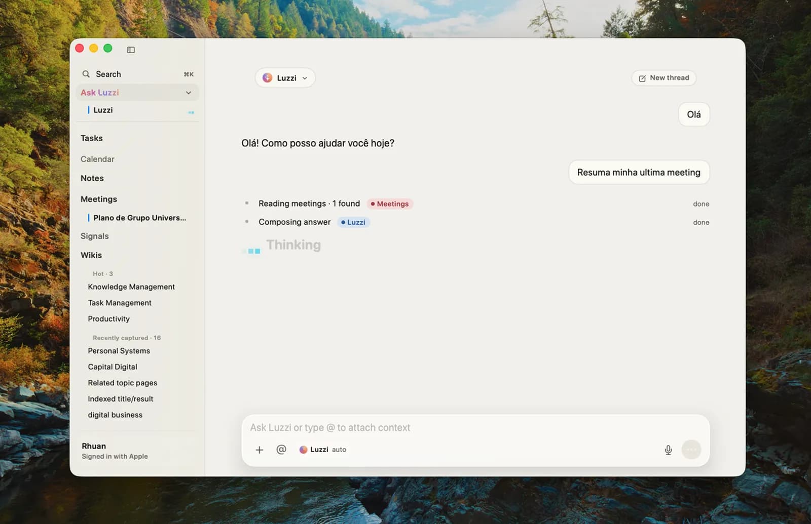The height and width of the screenshot is (524, 811).
Task: Open the Tasks section
Action: pos(92,138)
